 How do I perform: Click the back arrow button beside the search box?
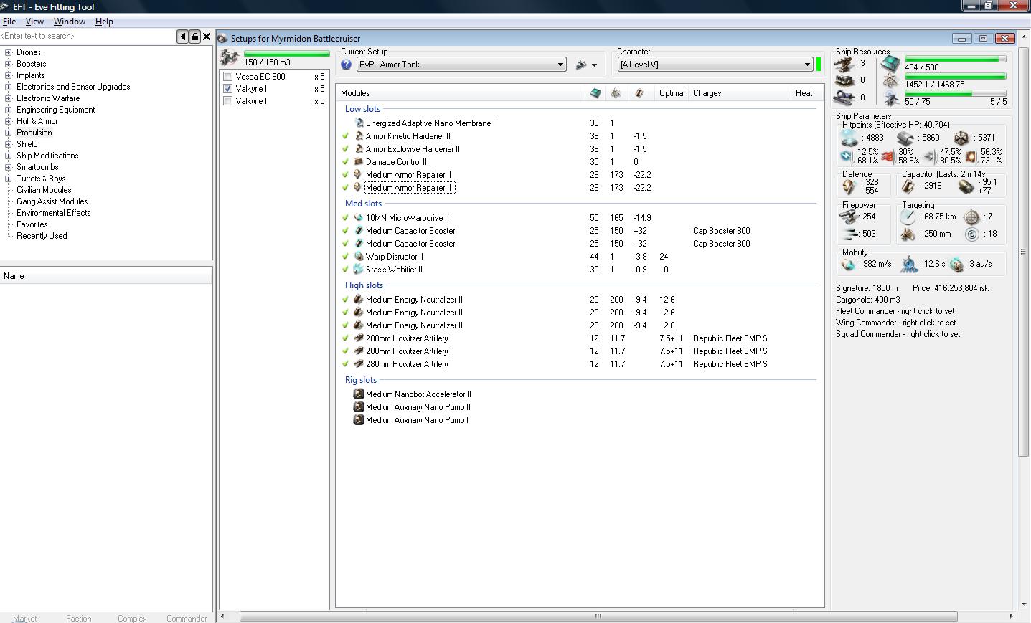183,37
